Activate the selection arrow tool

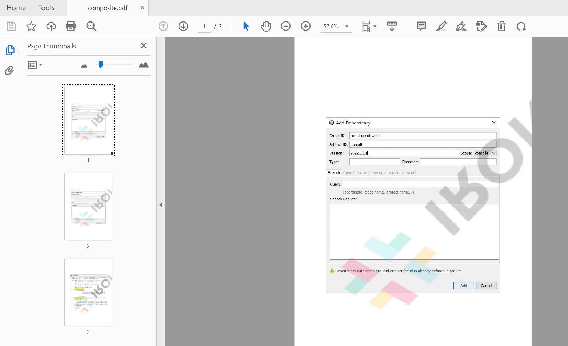pyautogui.click(x=246, y=26)
